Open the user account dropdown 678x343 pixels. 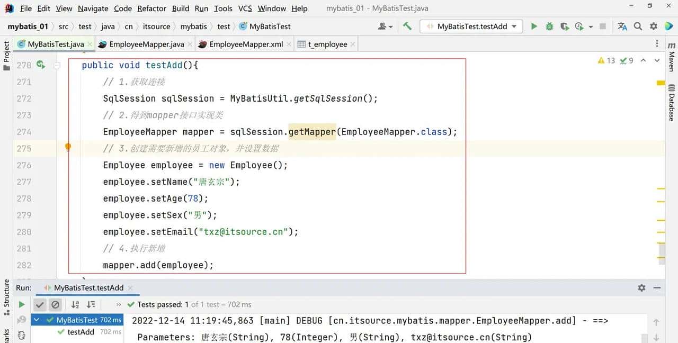(x=385, y=26)
